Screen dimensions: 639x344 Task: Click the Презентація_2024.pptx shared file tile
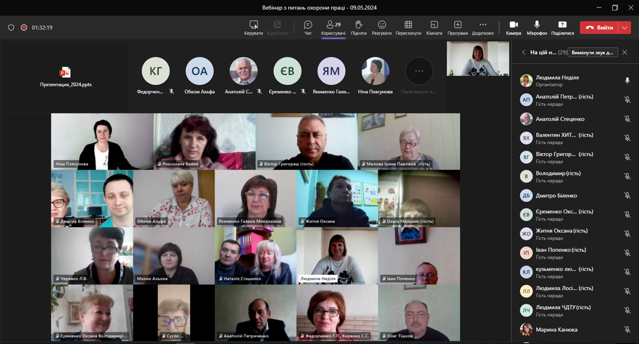tap(65, 76)
